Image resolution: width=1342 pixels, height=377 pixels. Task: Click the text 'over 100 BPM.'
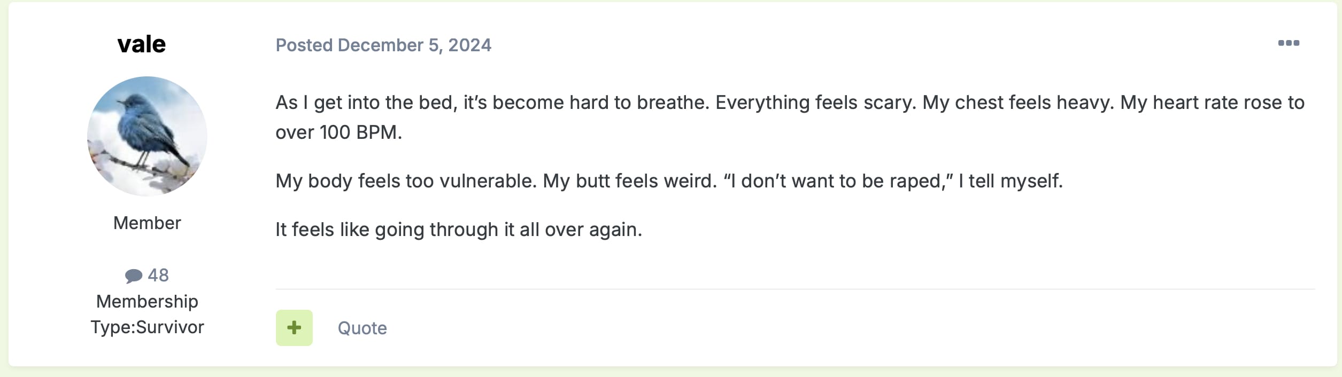[338, 132]
